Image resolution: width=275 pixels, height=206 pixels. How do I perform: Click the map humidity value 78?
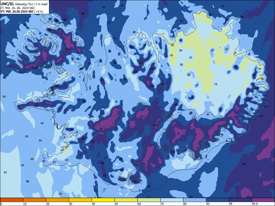[216, 84]
